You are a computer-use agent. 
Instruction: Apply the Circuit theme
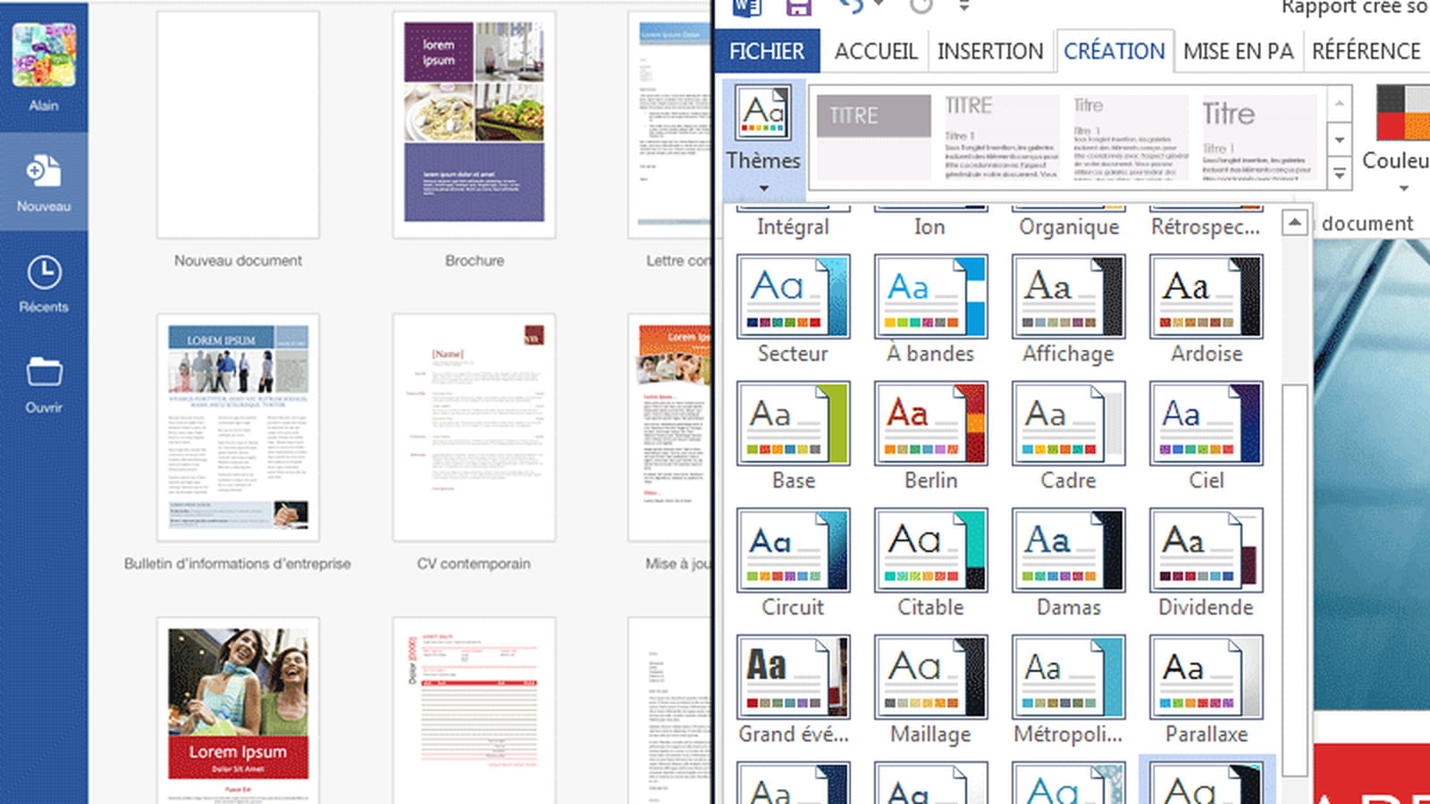[x=793, y=563]
